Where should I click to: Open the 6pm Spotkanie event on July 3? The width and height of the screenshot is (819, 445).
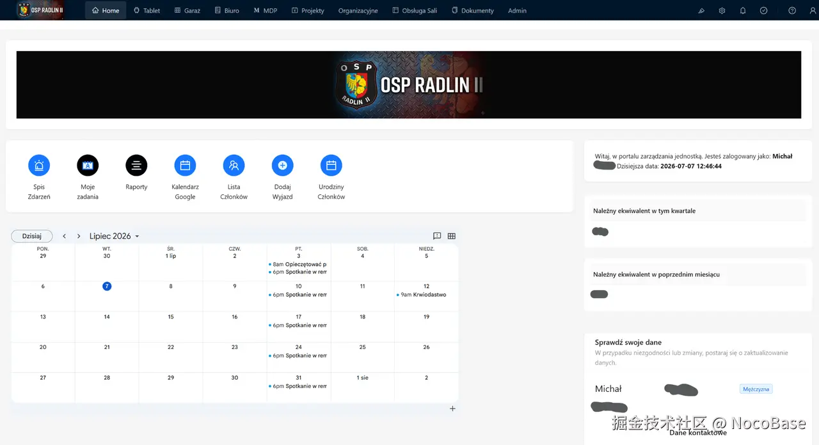pyautogui.click(x=298, y=272)
